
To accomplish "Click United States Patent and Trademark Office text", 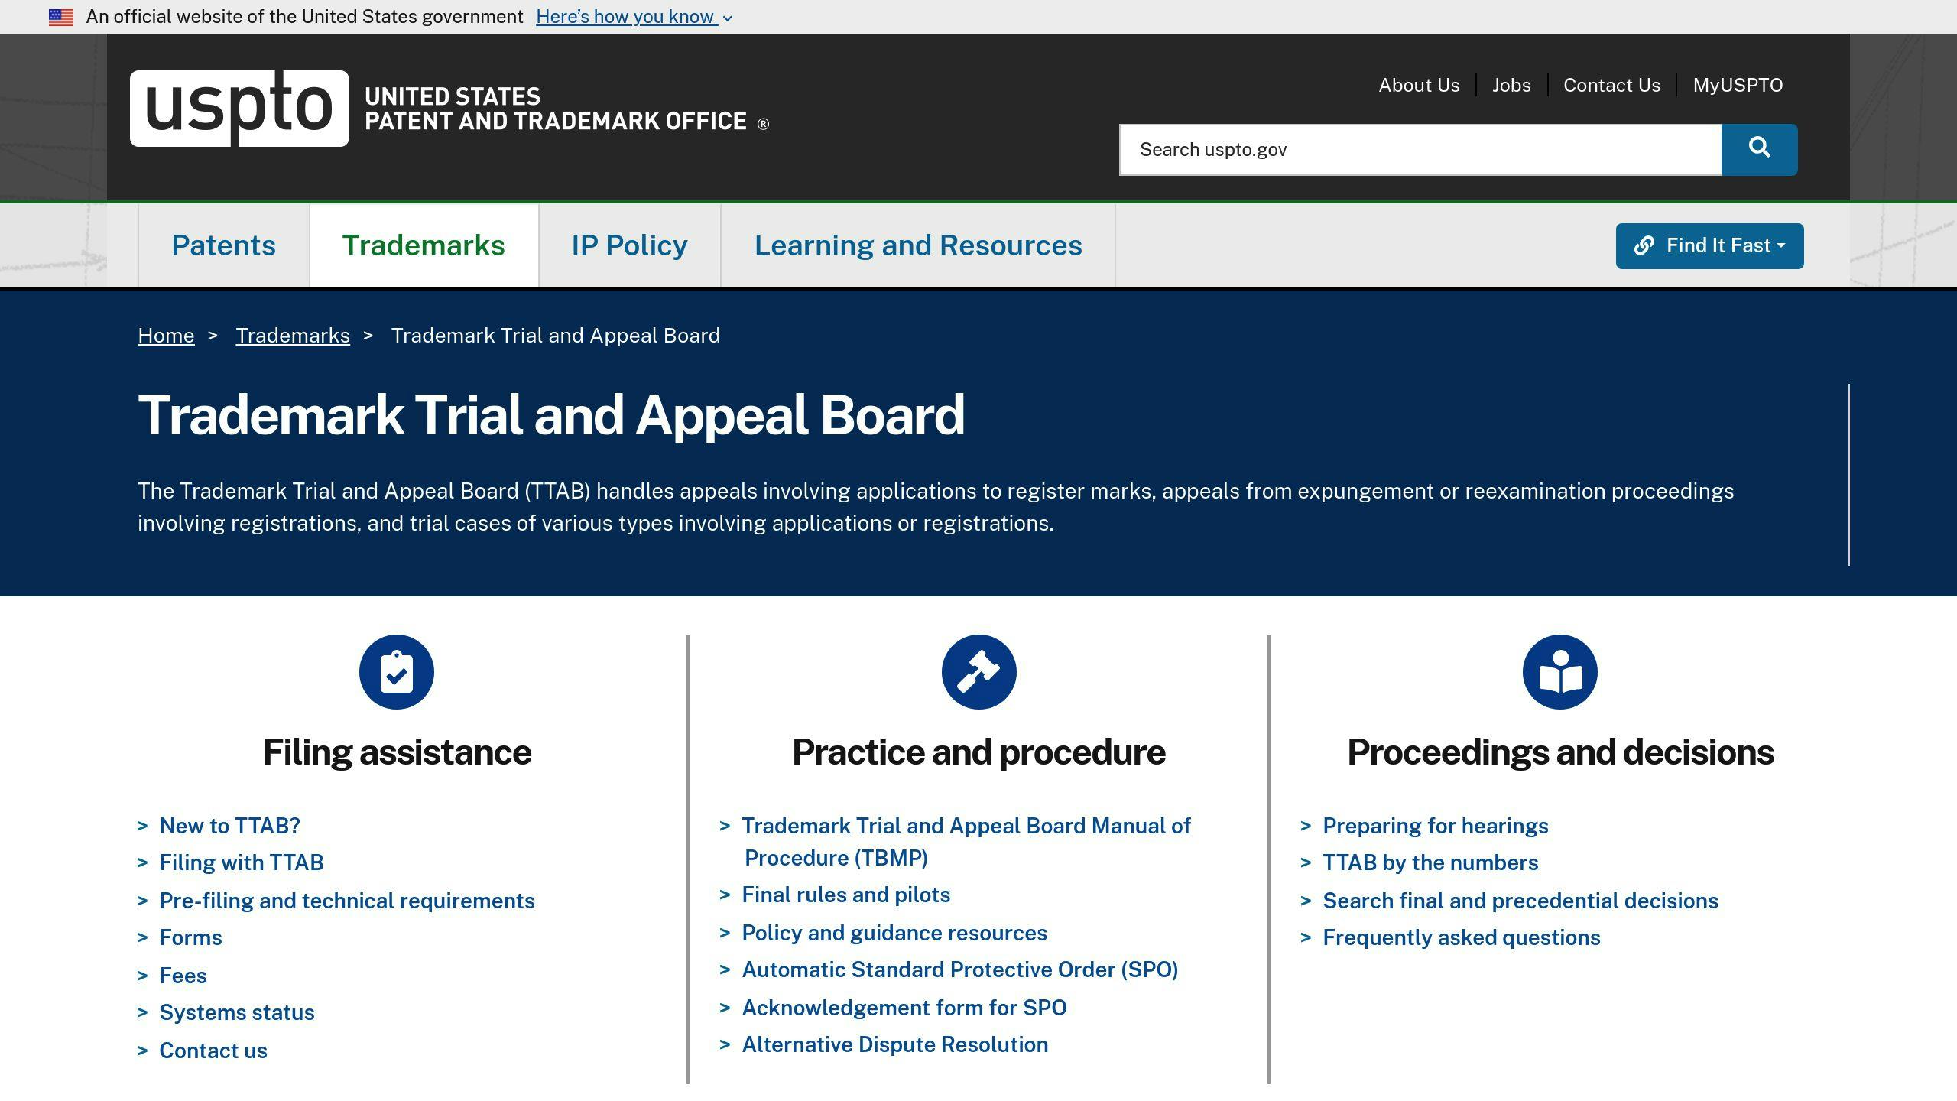I will click(x=566, y=109).
